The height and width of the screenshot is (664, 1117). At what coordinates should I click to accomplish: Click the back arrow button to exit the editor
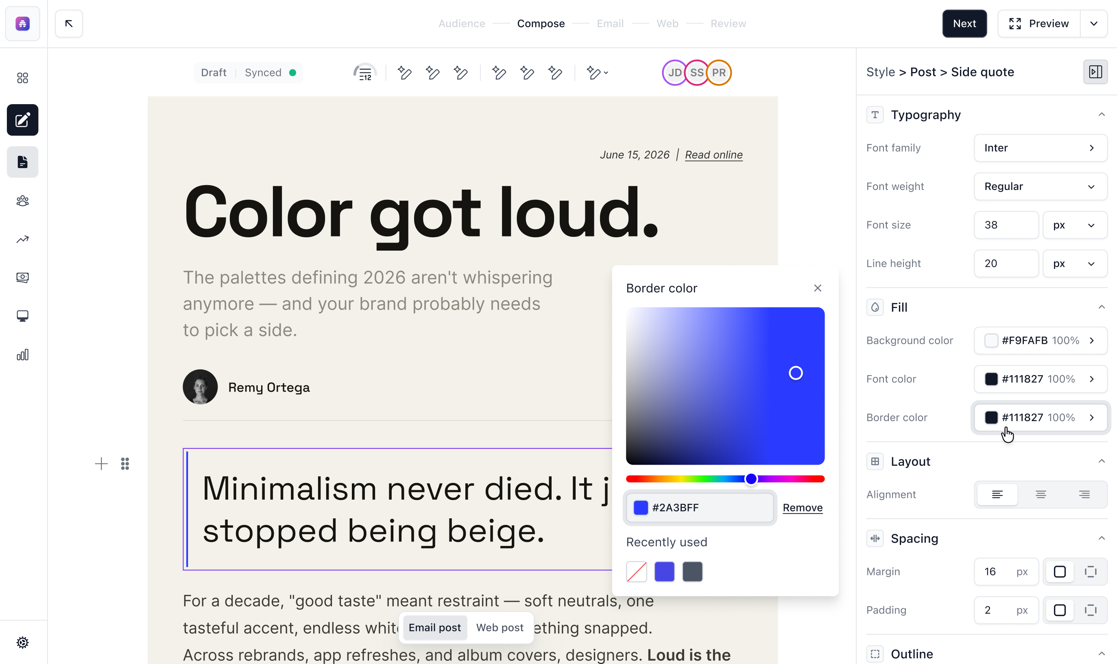69,23
